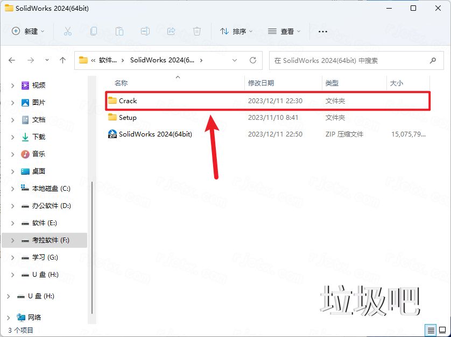
Task: Click the Share icon on the toolbar
Action: pos(171,32)
